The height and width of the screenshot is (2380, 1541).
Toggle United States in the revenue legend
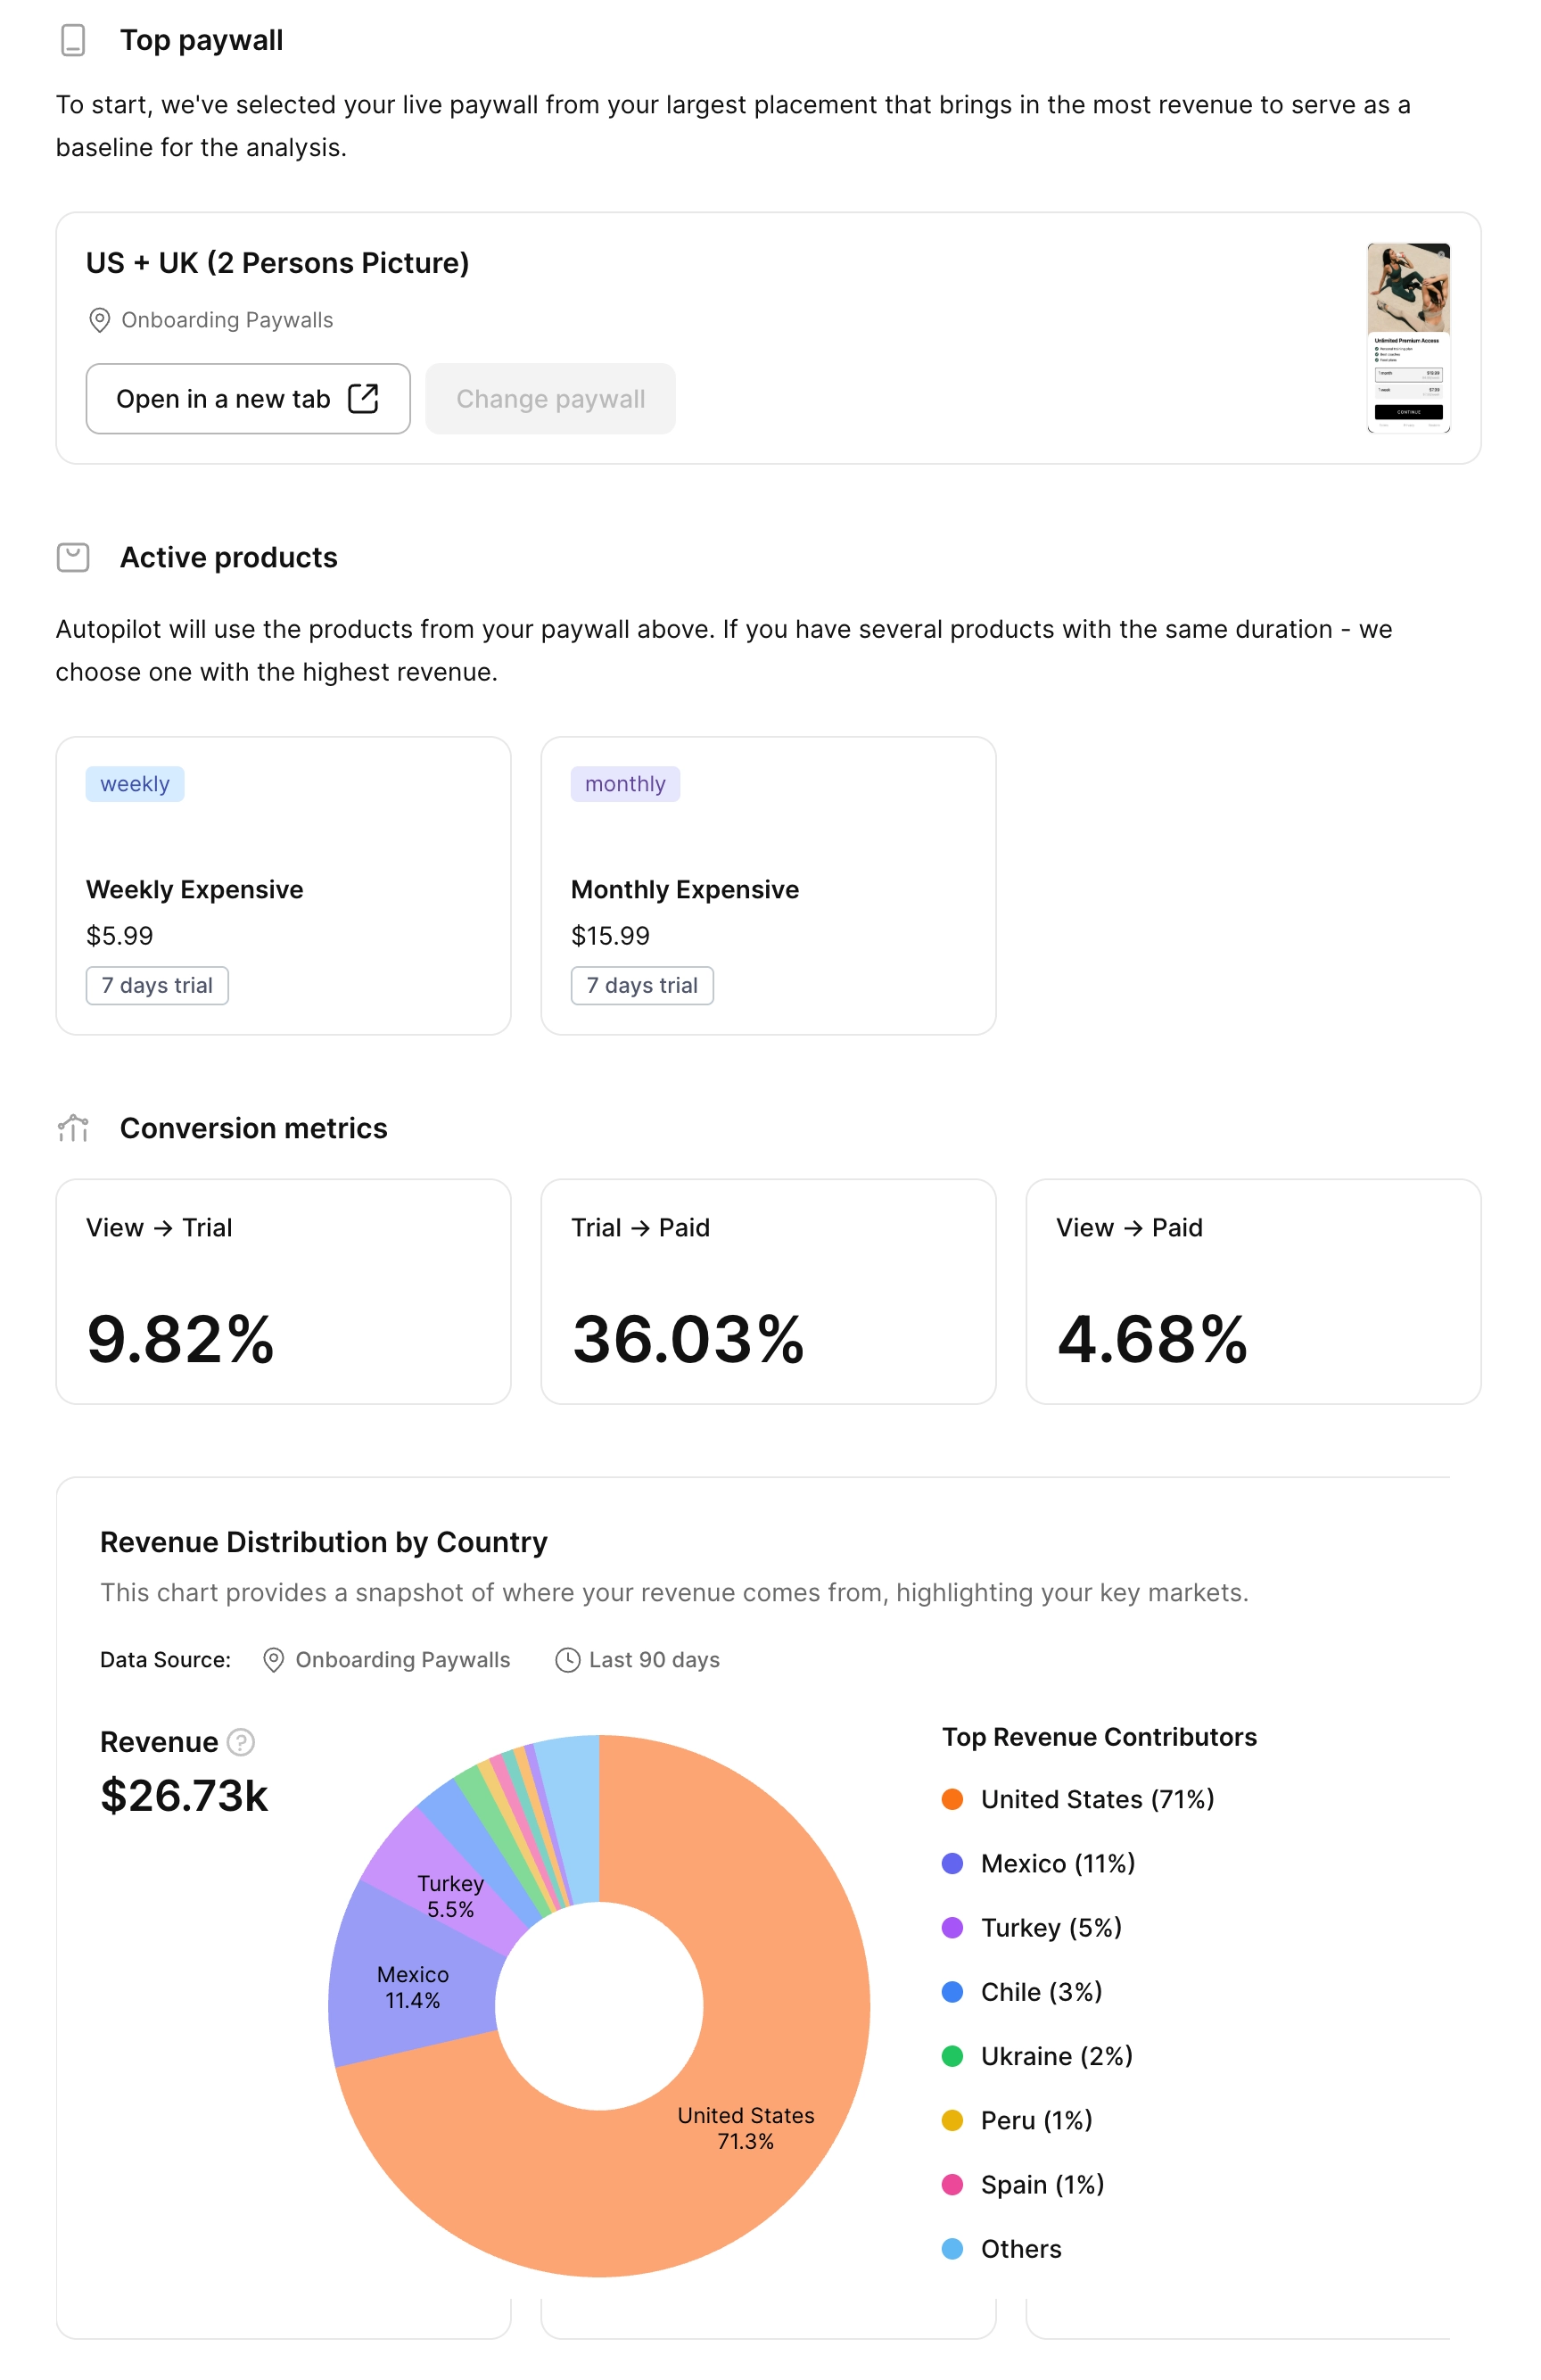[x=1096, y=1799]
